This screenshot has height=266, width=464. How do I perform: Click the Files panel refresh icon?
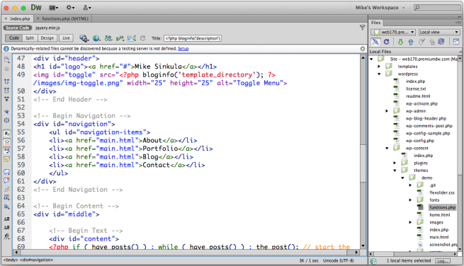(x=387, y=42)
